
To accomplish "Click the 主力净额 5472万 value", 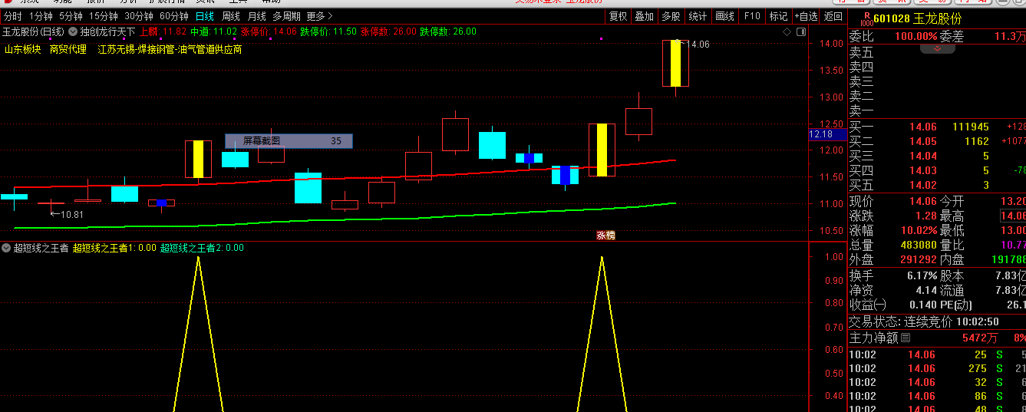I will [x=980, y=338].
